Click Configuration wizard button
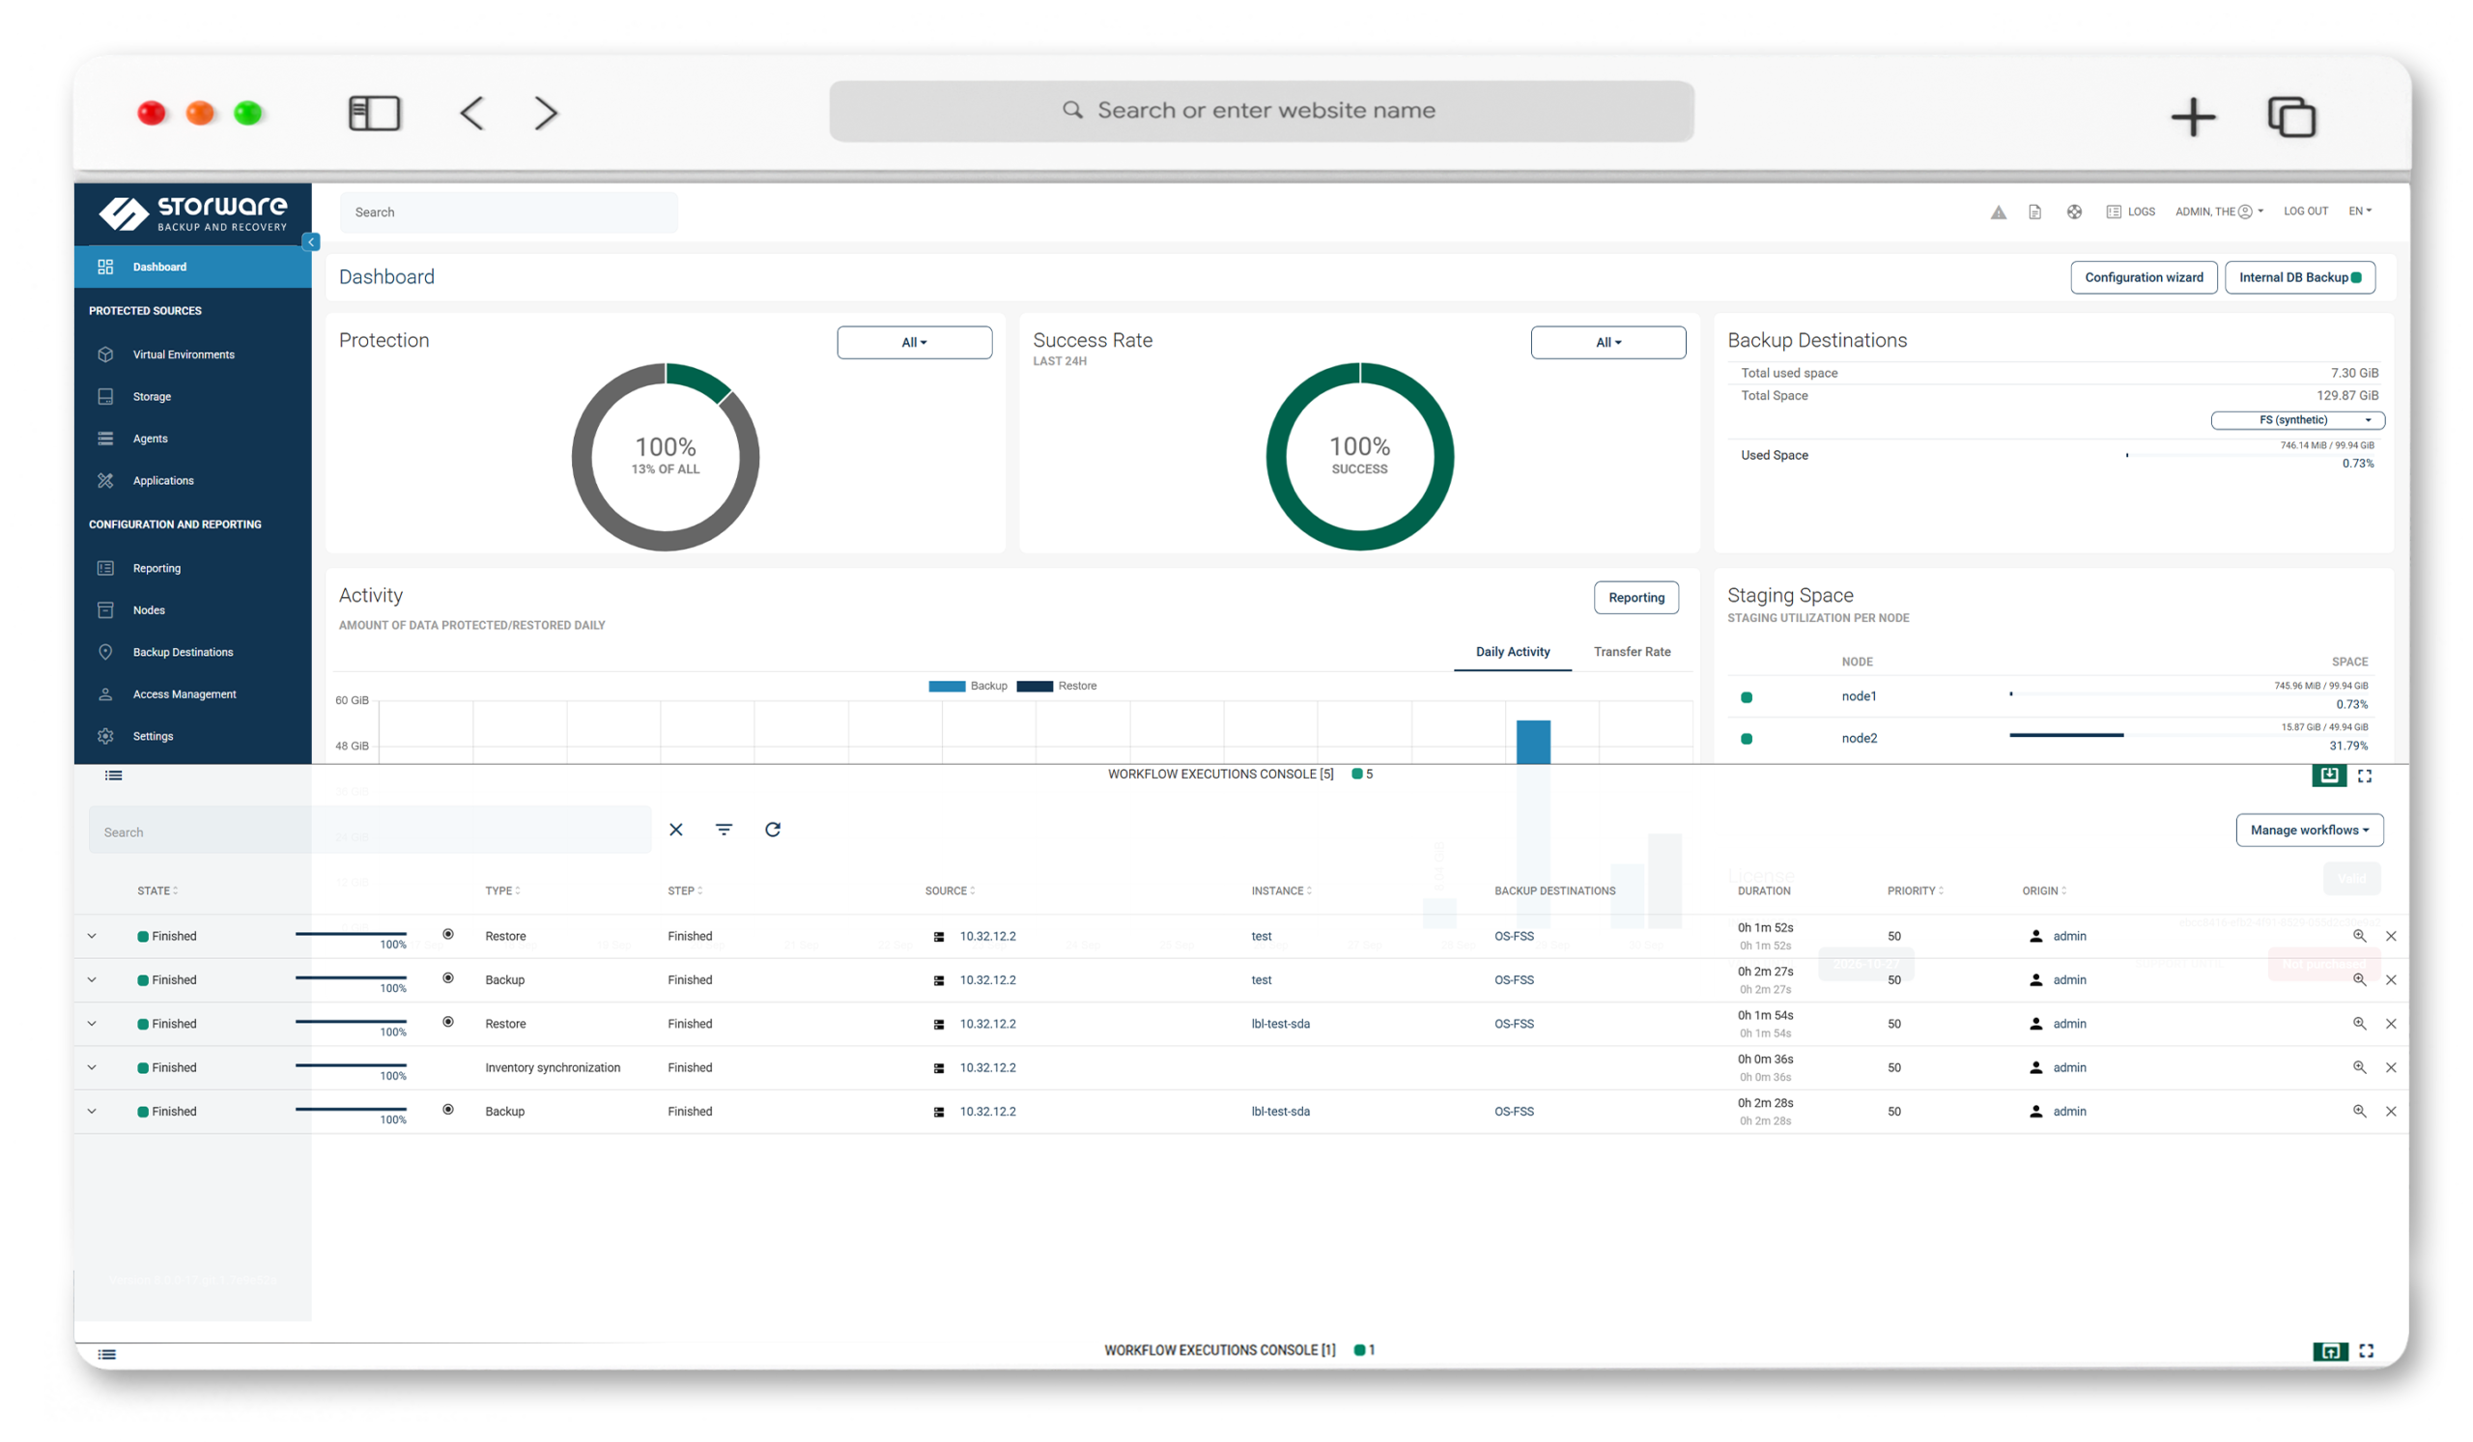2473x1442 pixels. pyautogui.click(x=2144, y=277)
